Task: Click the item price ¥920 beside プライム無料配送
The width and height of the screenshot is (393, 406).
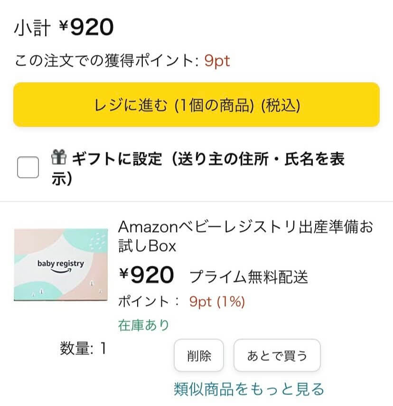Action: tap(147, 274)
